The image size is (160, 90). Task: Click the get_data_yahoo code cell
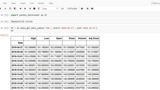(x=85, y=29)
